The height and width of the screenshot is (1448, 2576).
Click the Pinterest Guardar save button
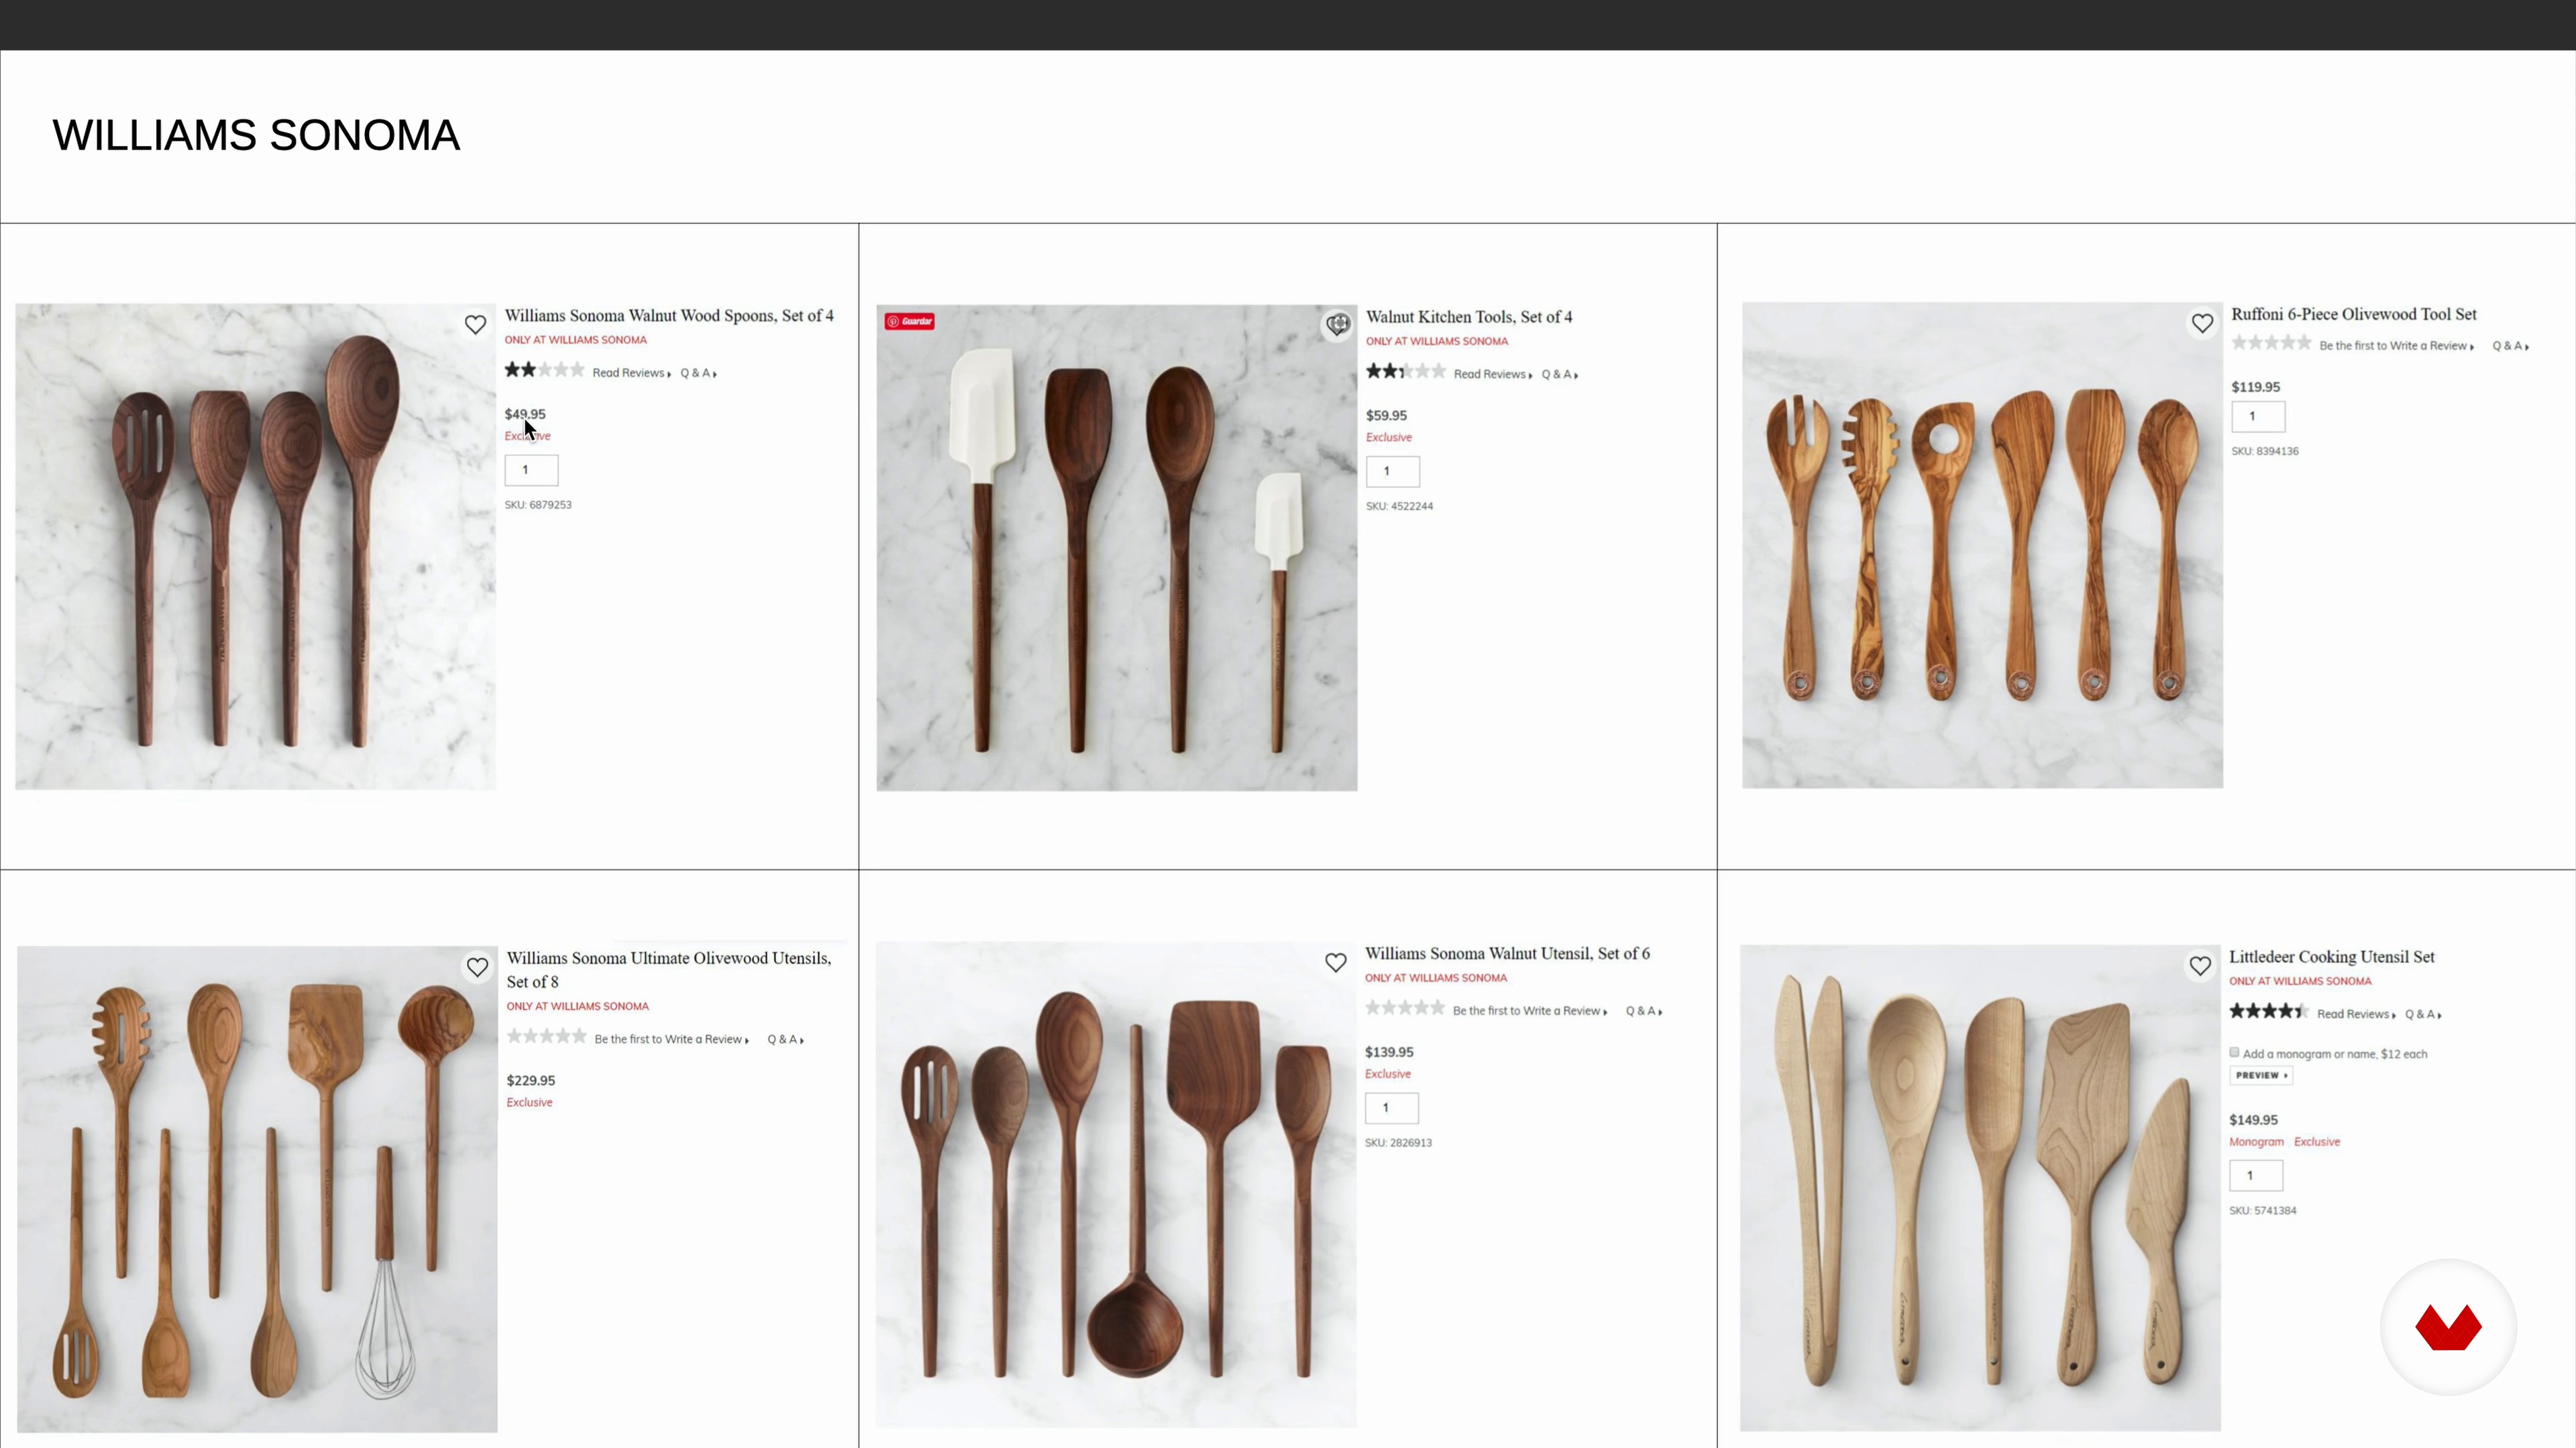click(909, 321)
